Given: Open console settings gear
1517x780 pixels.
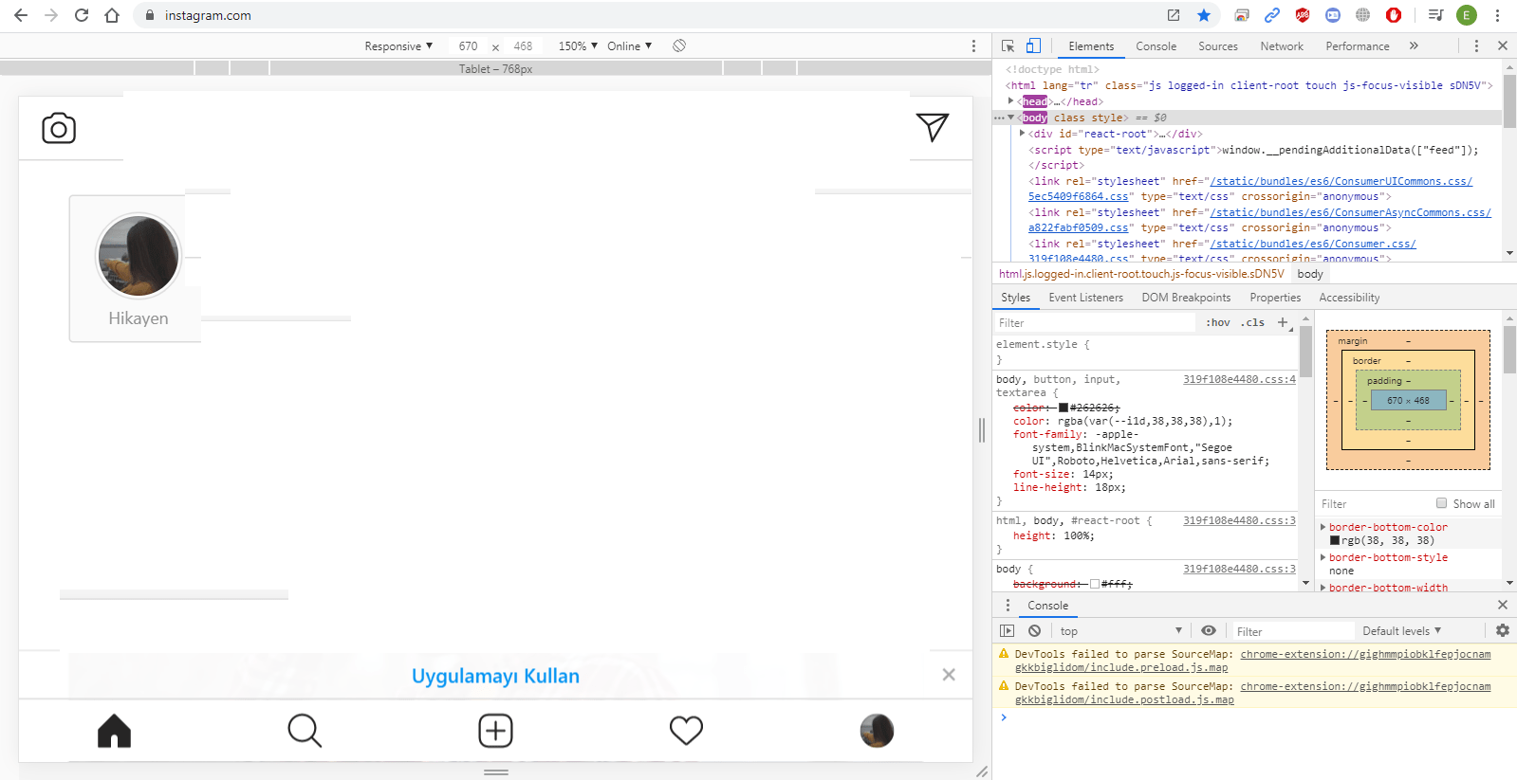Looking at the screenshot, I should 1503,630.
